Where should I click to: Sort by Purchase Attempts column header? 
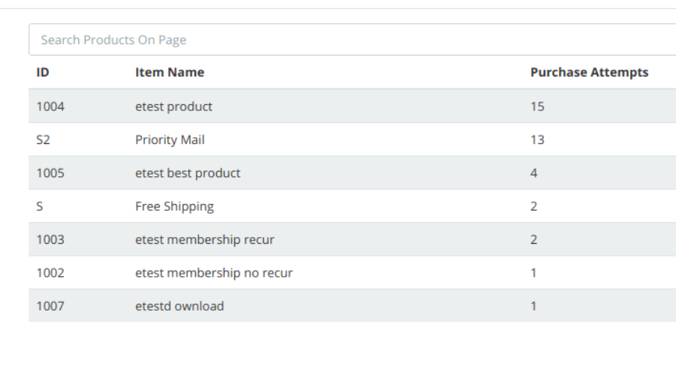[589, 73]
